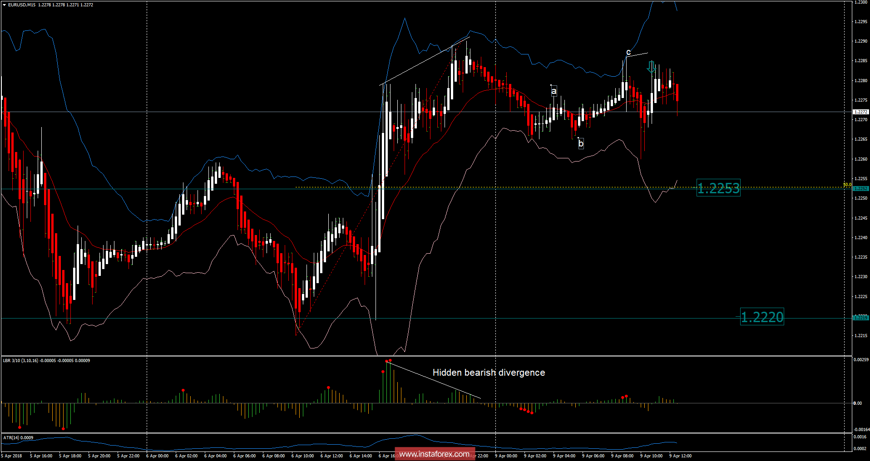
Task: Click the EURUSD,M15 symbol title text
Action: (22, 5)
